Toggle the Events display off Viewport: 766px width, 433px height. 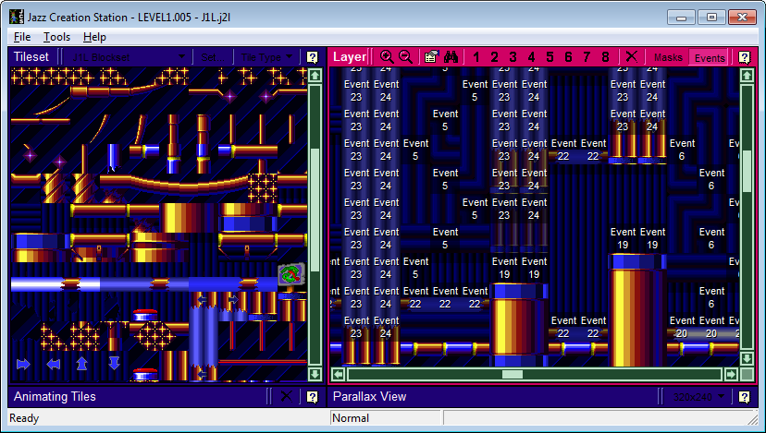pos(710,57)
